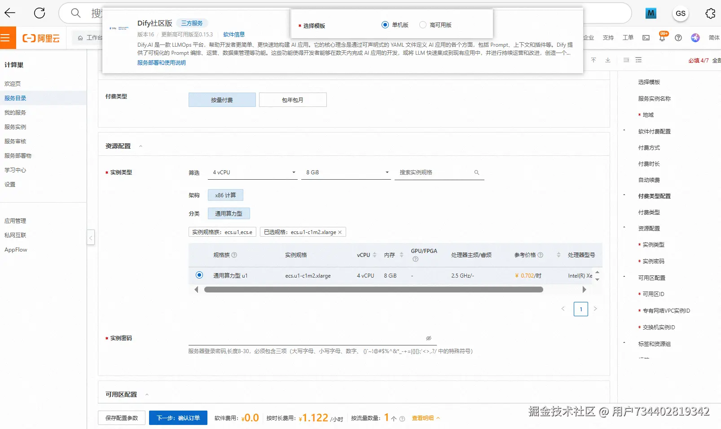721x429 pixels.
Task: Click search icon in 搜索实例规格 field
Action: [477, 172]
